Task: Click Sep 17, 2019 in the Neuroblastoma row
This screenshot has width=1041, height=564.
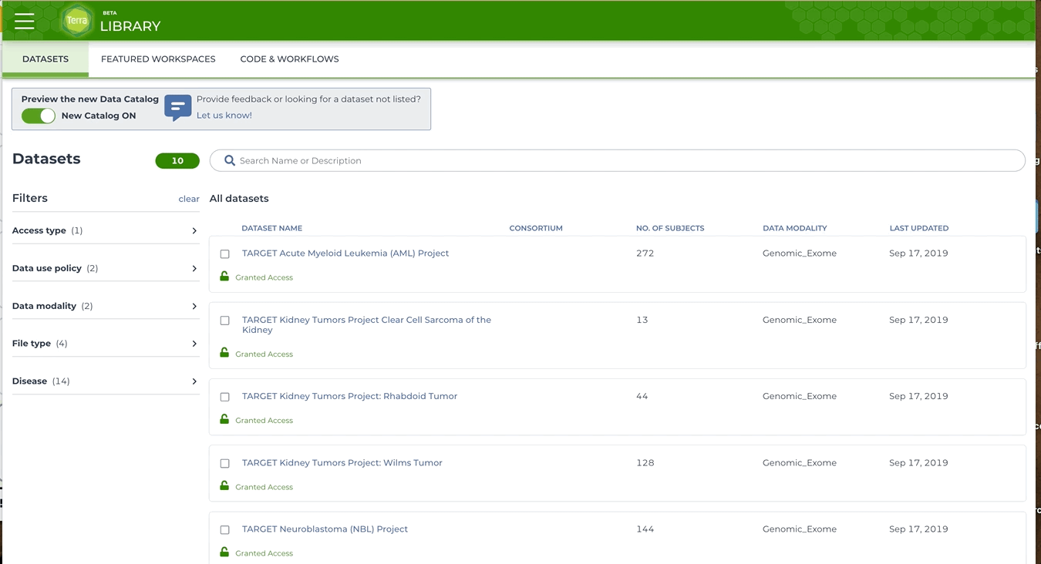Action: 918,529
